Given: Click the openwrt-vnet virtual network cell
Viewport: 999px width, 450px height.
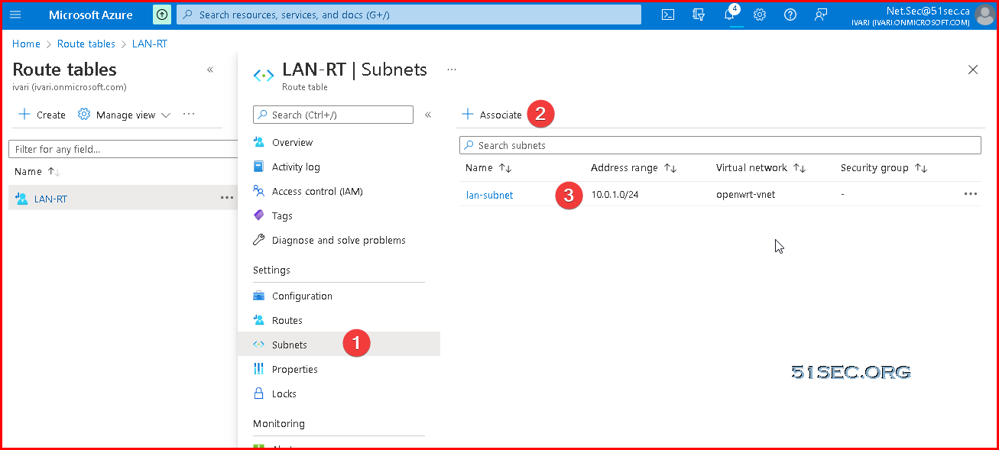Looking at the screenshot, I should point(746,195).
